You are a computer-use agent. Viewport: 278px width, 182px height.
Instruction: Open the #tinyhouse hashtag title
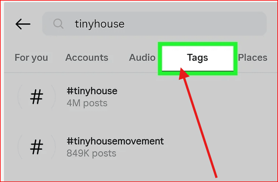click(92, 91)
